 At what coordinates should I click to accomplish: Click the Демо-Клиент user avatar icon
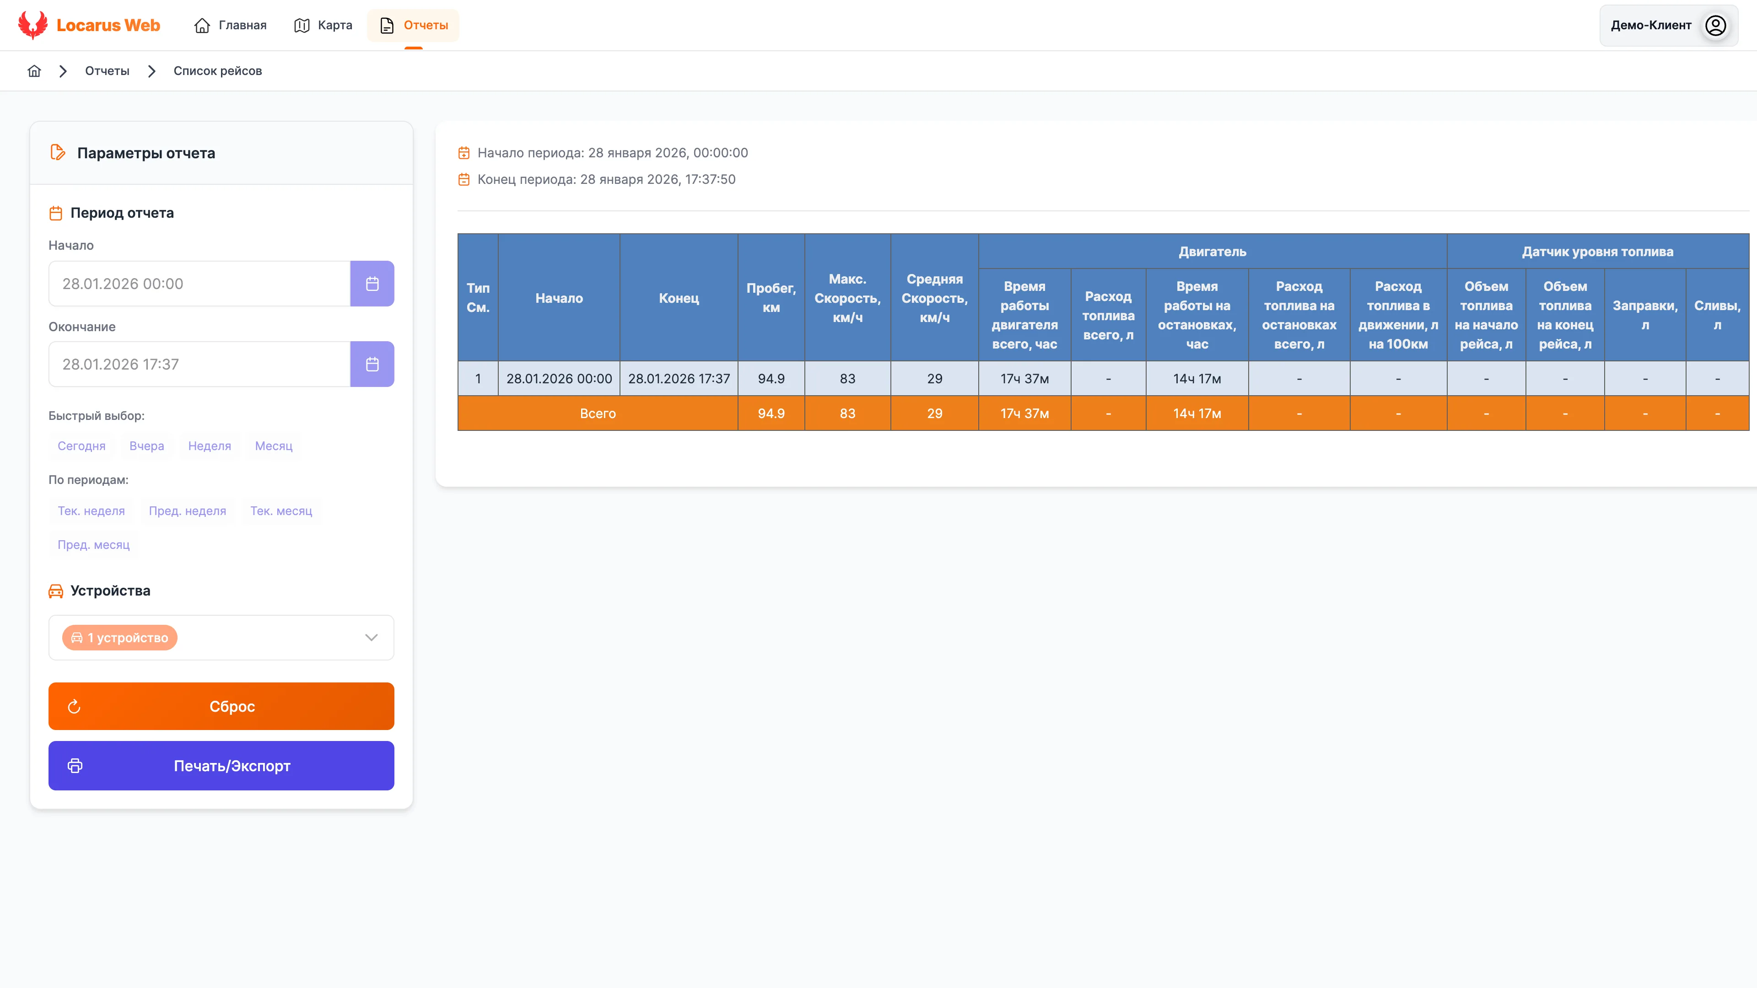1715,25
